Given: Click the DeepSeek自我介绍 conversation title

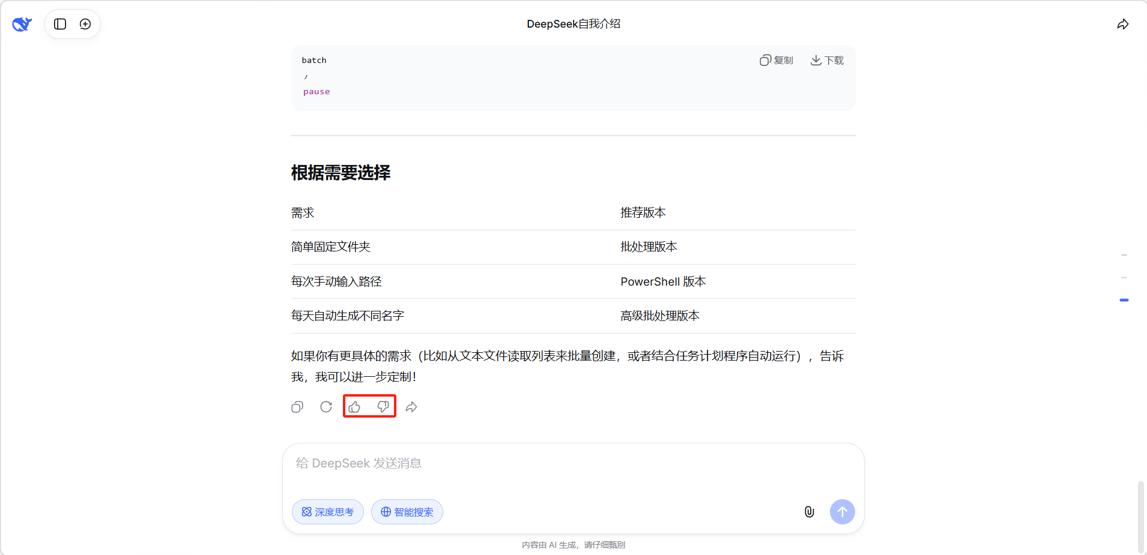Looking at the screenshot, I should pyautogui.click(x=573, y=24).
